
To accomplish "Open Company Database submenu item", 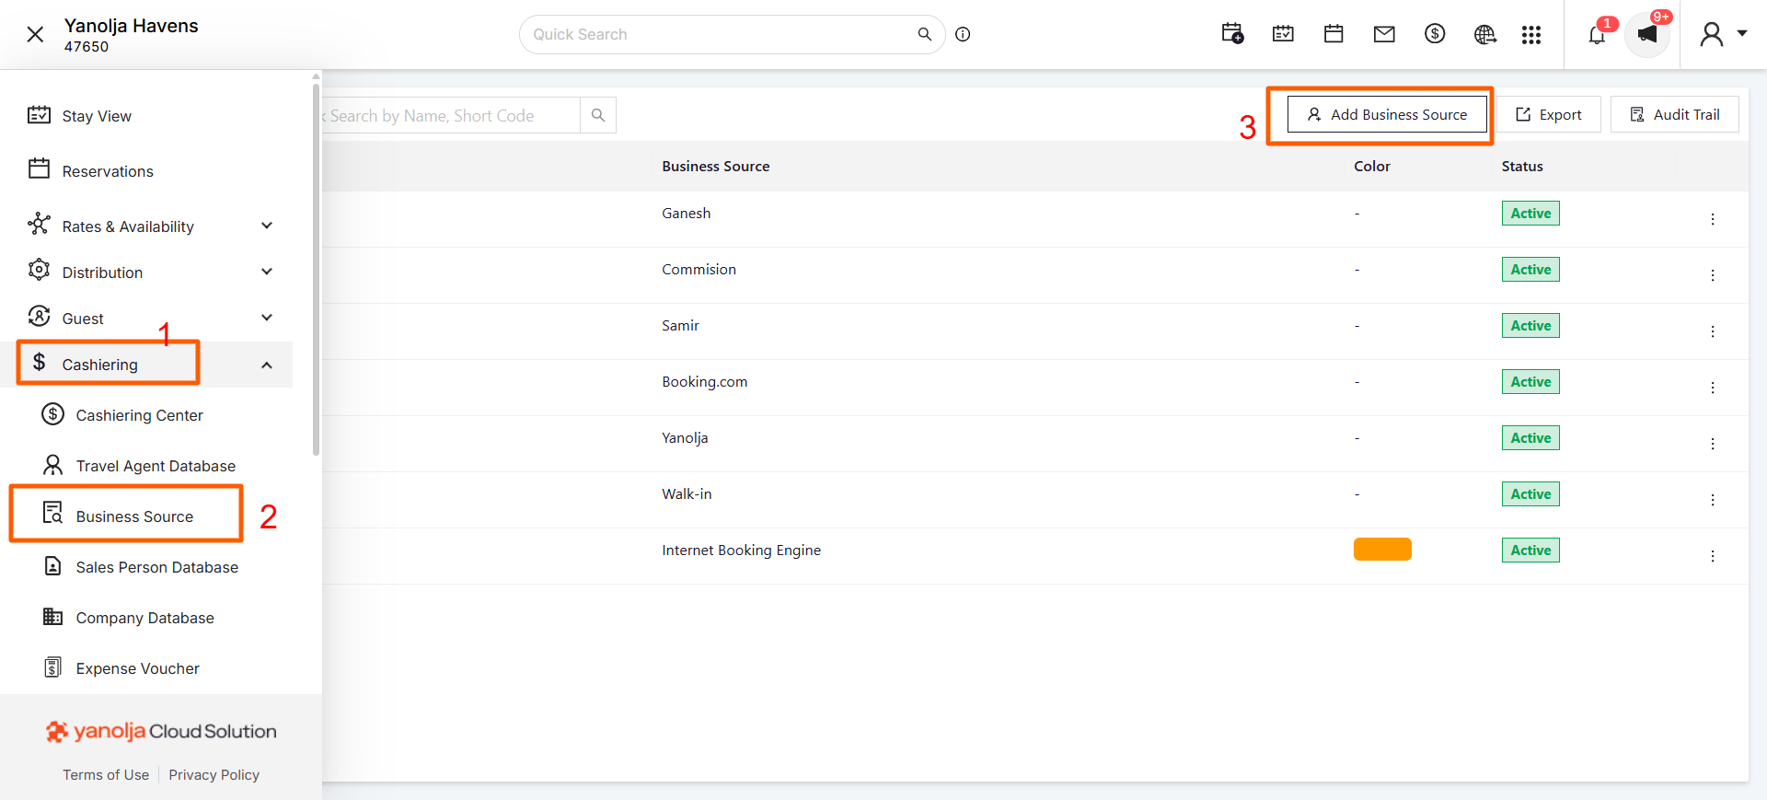I will pyautogui.click(x=144, y=618).
